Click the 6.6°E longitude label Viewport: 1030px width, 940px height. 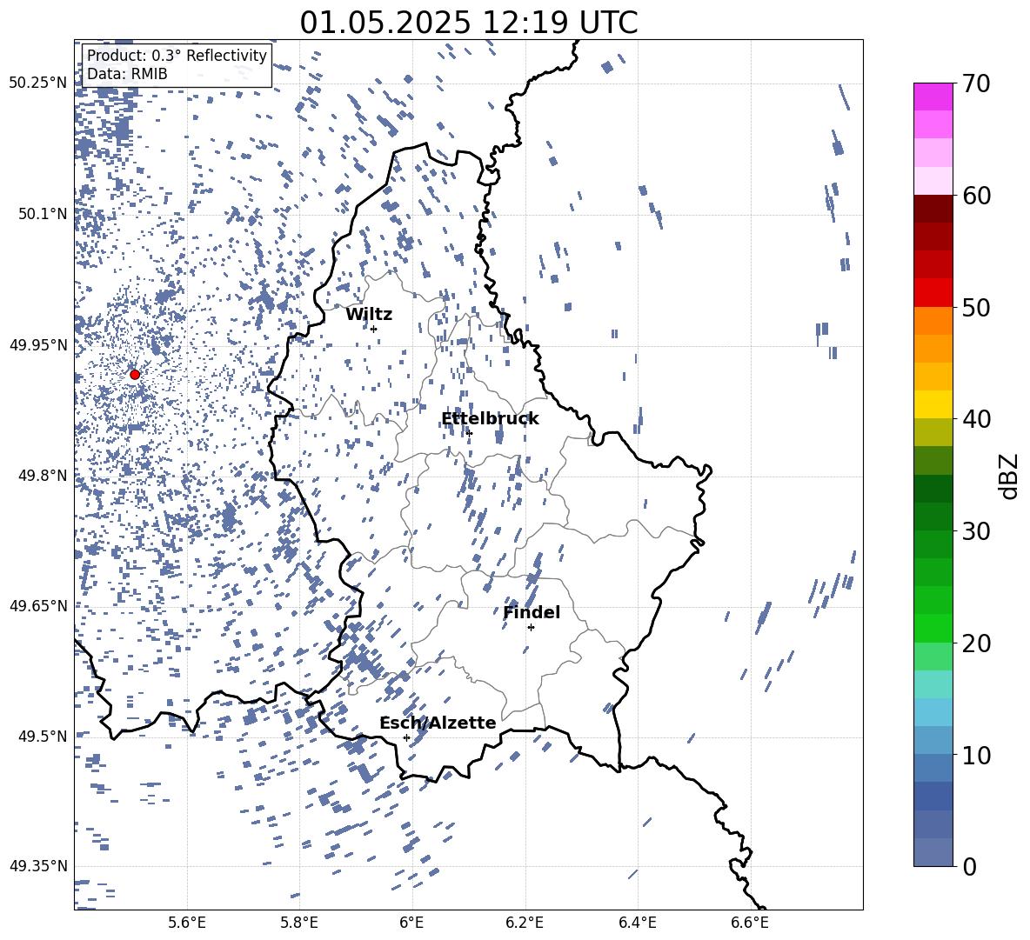(x=750, y=923)
